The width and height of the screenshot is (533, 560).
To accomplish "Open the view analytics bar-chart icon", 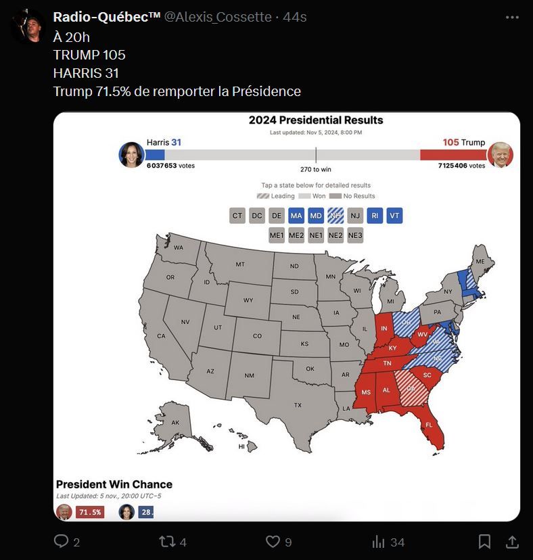I will click(379, 542).
